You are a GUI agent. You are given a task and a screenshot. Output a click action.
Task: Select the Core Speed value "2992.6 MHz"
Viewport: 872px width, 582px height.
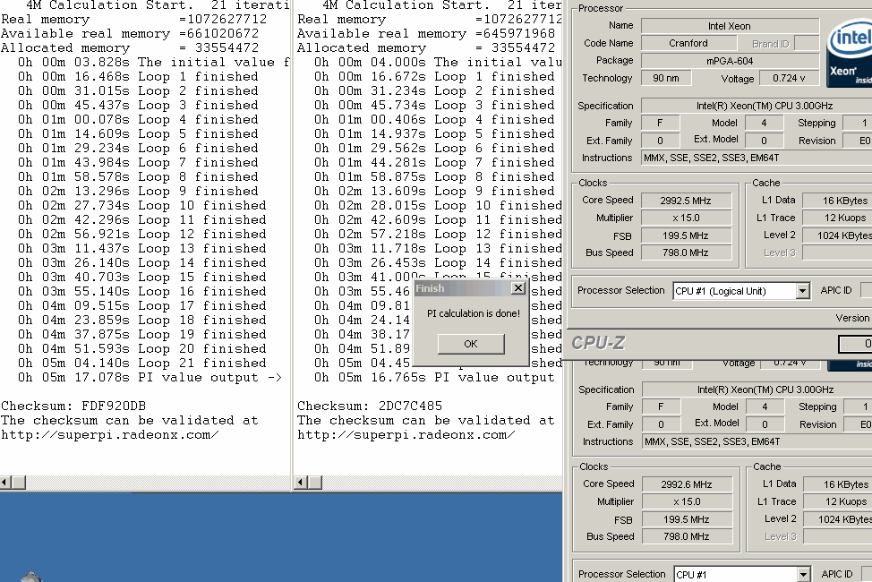(x=687, y=484)
